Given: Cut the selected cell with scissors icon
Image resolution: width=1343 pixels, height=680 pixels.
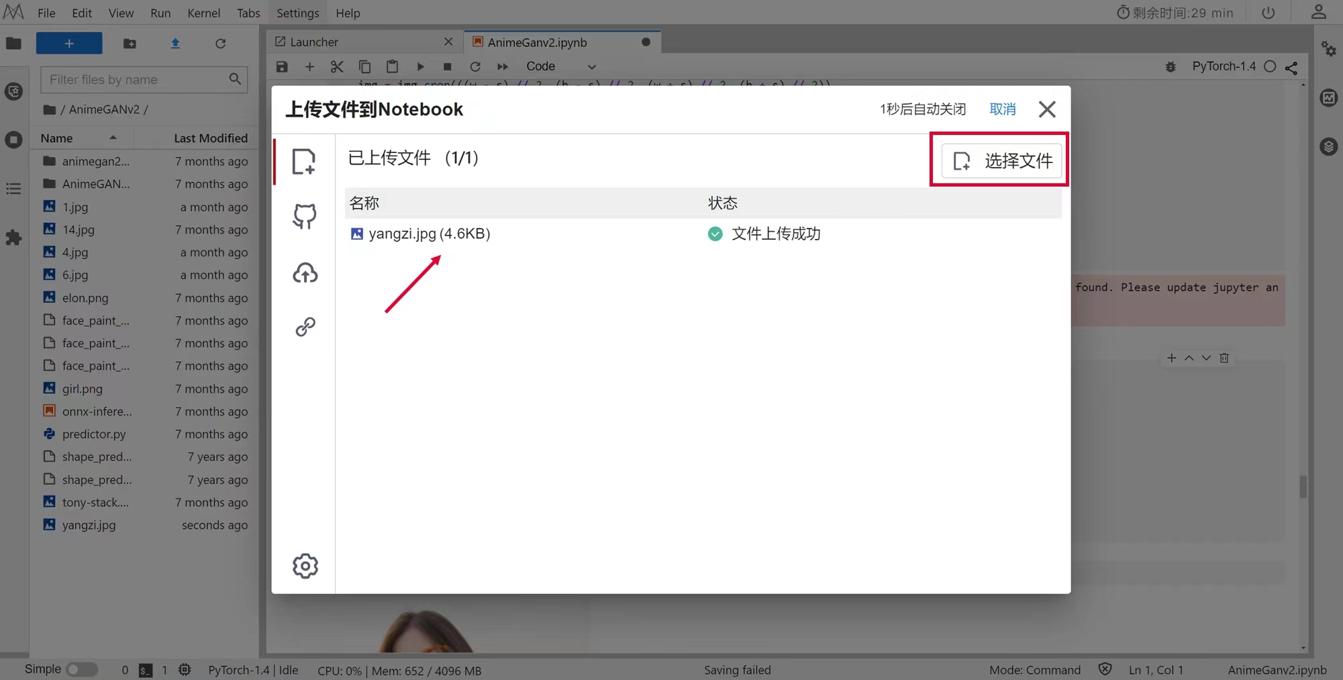Looking at the screenshot, I should pos(337,66).
